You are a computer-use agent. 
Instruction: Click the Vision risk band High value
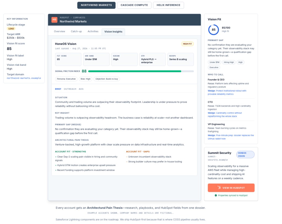(x=10, y=69)
